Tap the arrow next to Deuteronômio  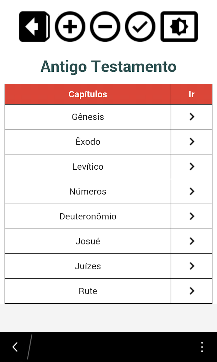coord(192,216)
